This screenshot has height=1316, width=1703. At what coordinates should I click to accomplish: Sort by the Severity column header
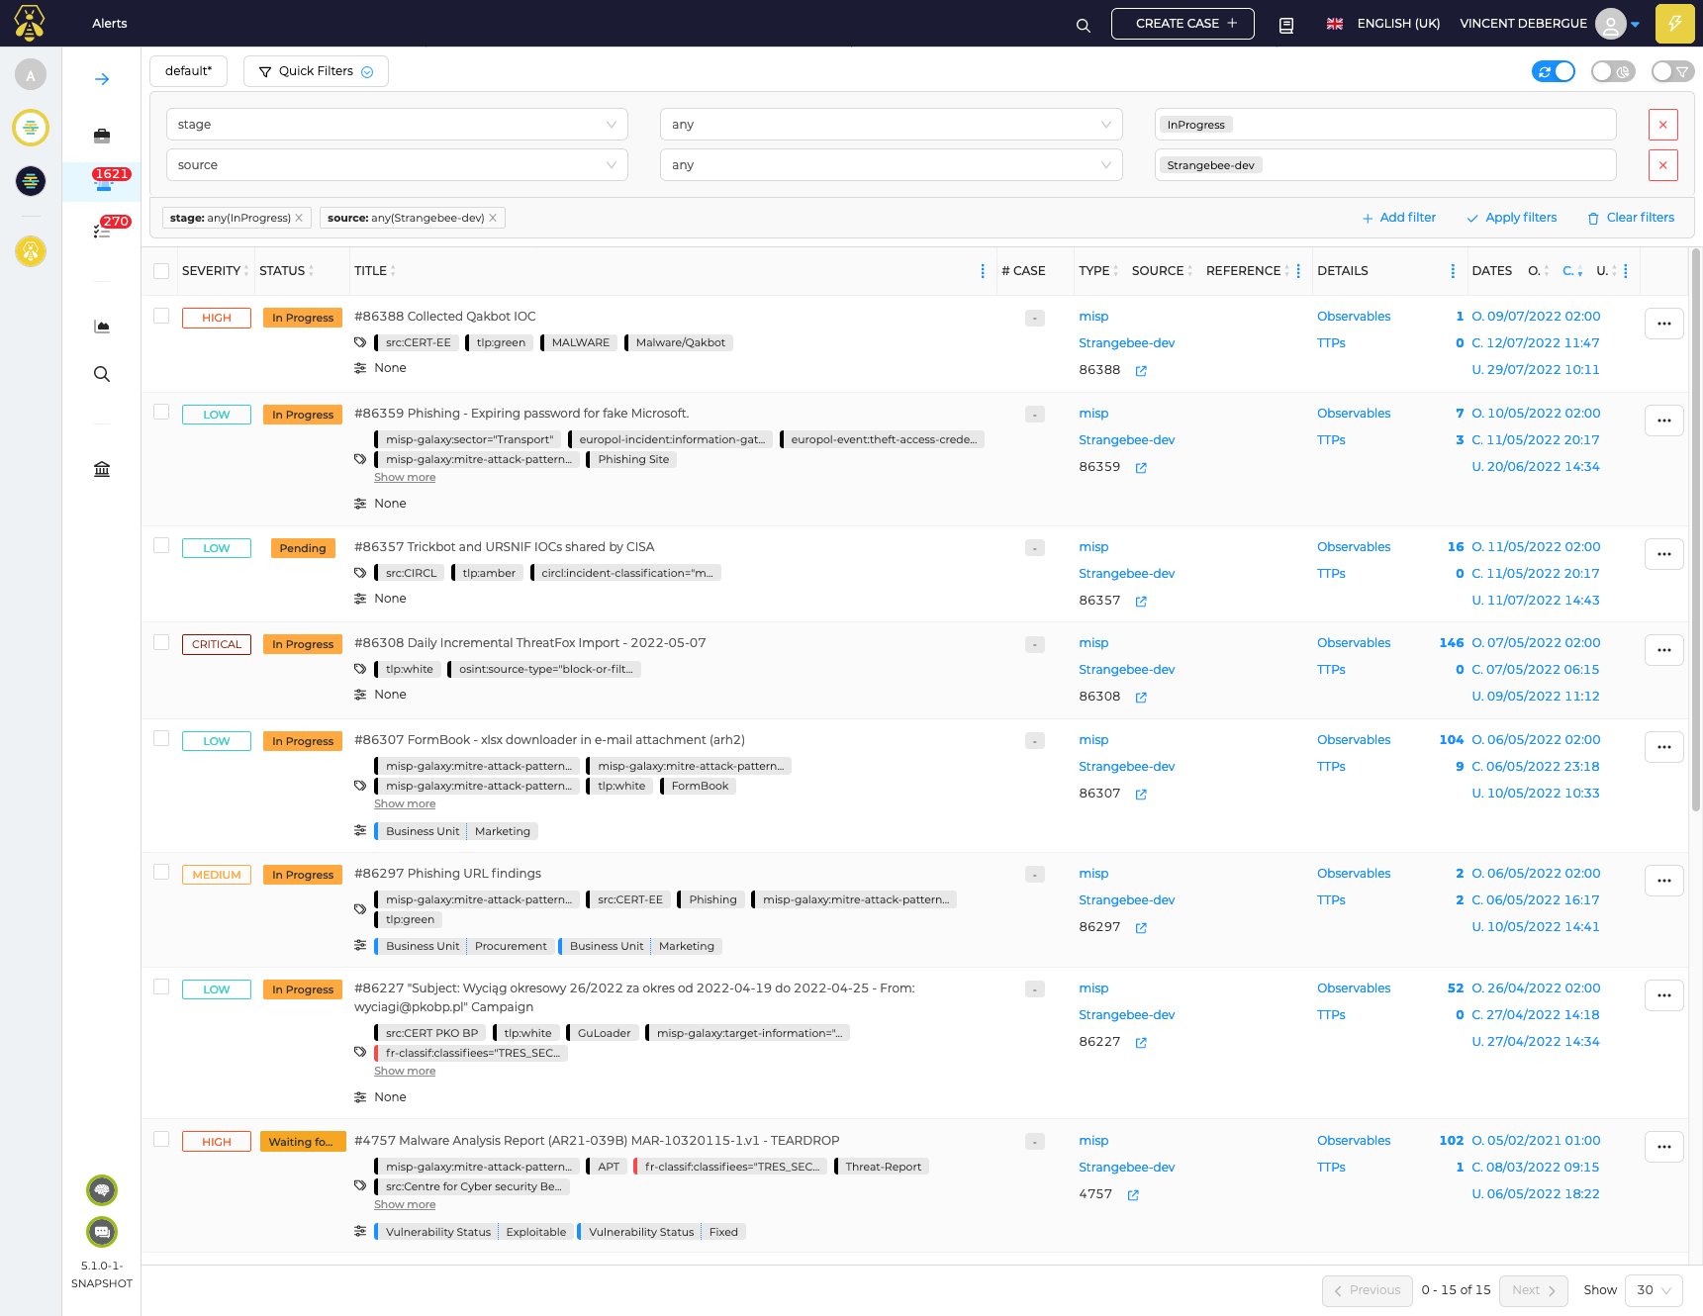tap(215, 271)
